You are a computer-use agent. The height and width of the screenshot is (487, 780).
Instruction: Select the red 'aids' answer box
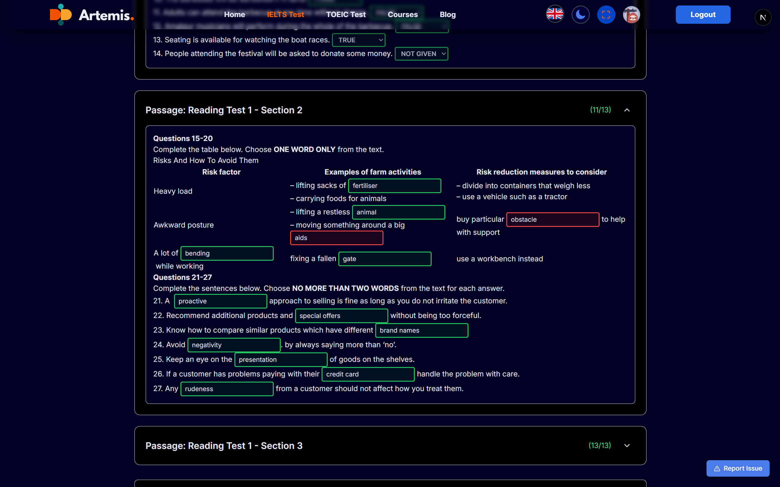[337, 238]
